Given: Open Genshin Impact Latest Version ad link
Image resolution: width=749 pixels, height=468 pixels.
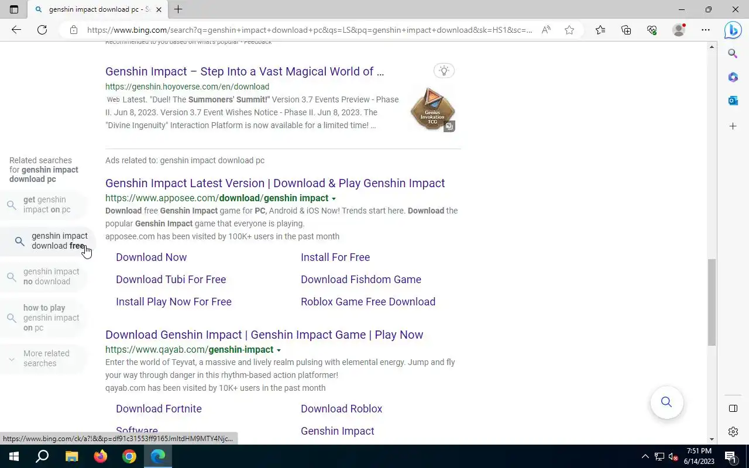Looking at the screenshot, I should pos(275,183).
